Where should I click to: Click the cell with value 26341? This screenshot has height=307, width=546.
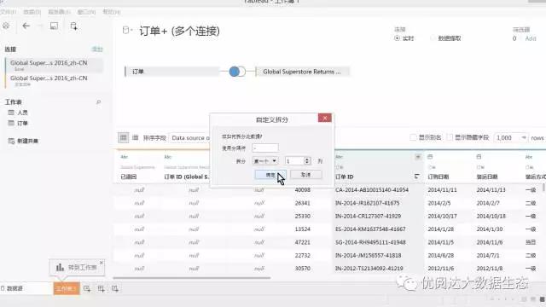[302, 203]
